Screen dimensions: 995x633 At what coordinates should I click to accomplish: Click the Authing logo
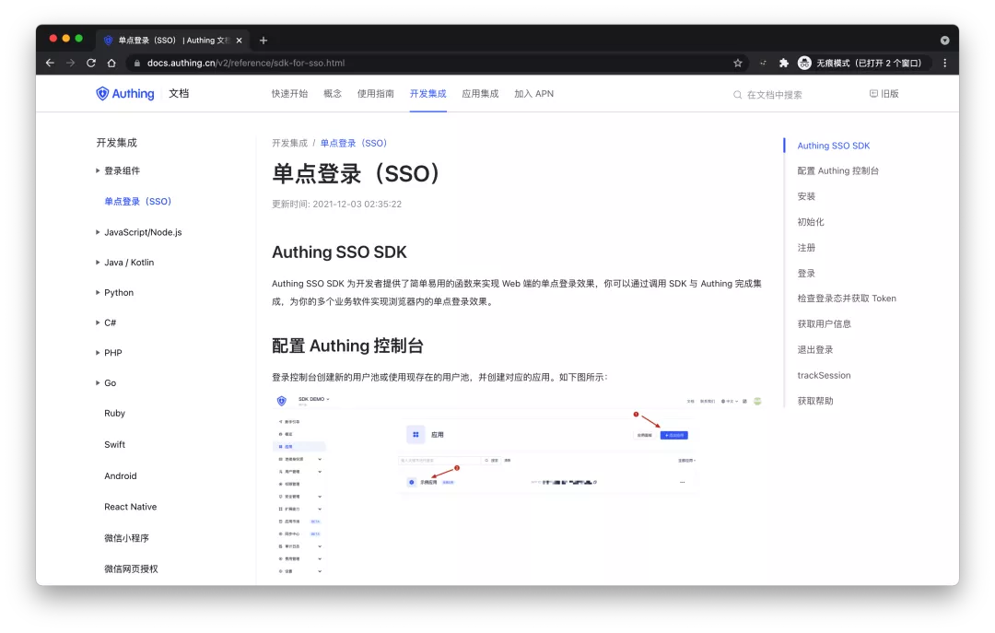125,93
